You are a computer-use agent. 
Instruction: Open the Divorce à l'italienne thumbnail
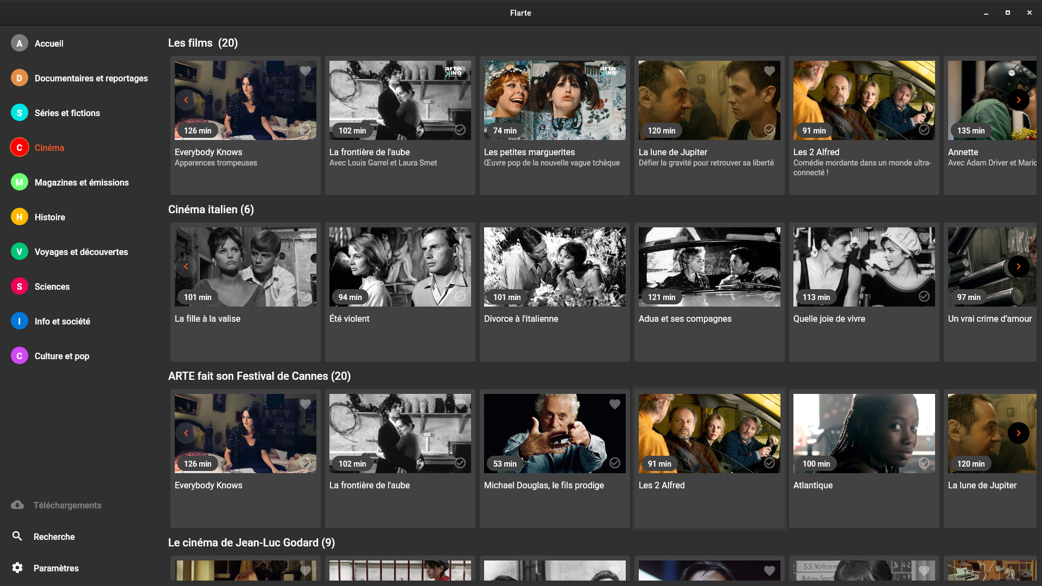pos(555,267)
